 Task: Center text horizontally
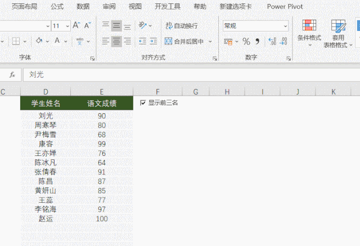coord(116,41)
